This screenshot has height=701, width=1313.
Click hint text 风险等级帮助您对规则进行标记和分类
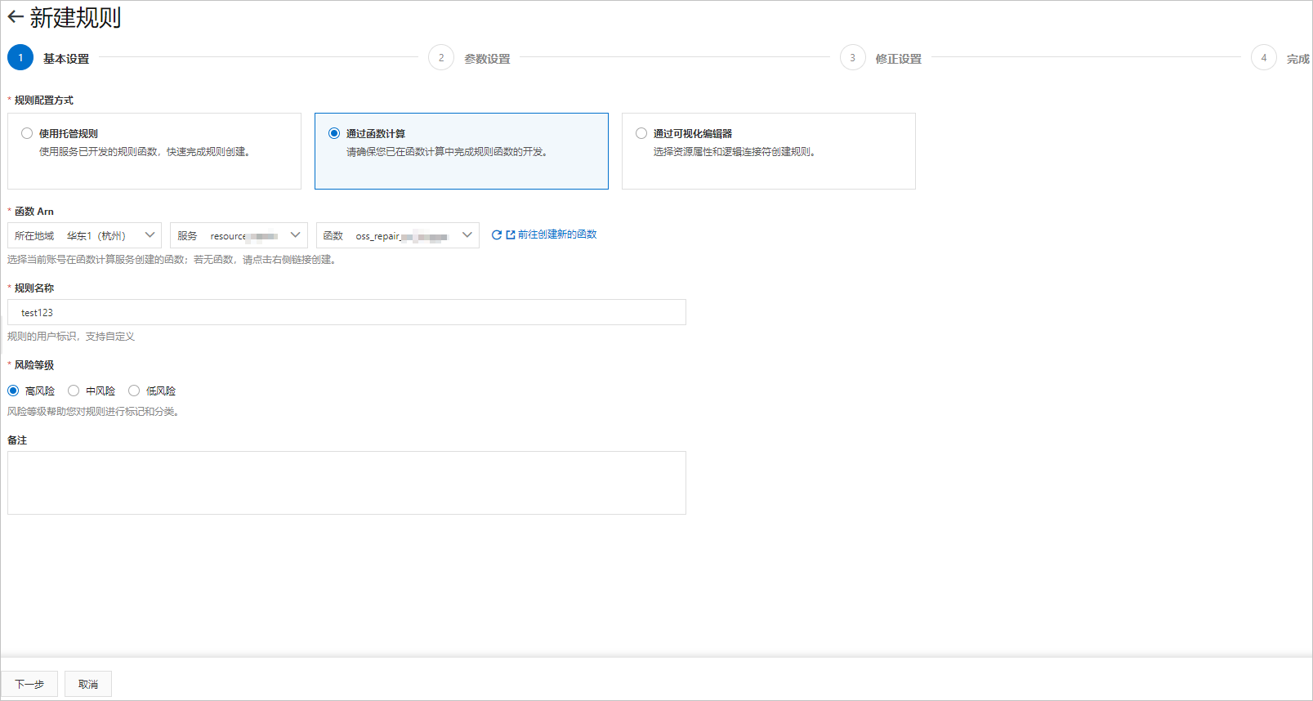[x=93, y=412]
